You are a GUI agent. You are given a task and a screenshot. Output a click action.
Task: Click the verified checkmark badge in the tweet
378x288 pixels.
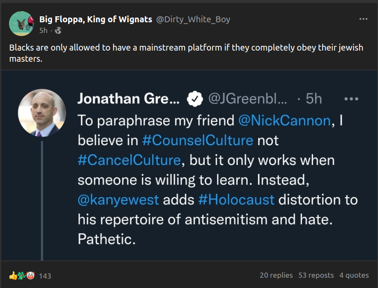point(195,99)
